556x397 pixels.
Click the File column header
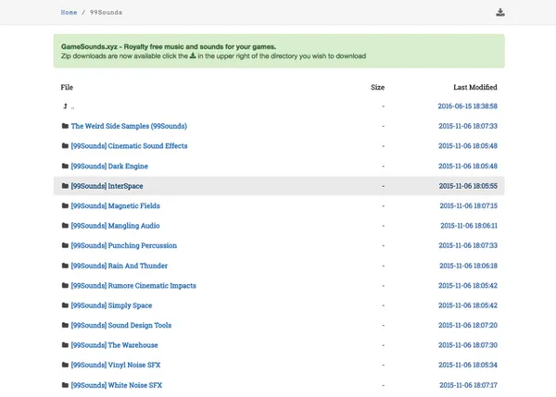(x=67, y=87)
